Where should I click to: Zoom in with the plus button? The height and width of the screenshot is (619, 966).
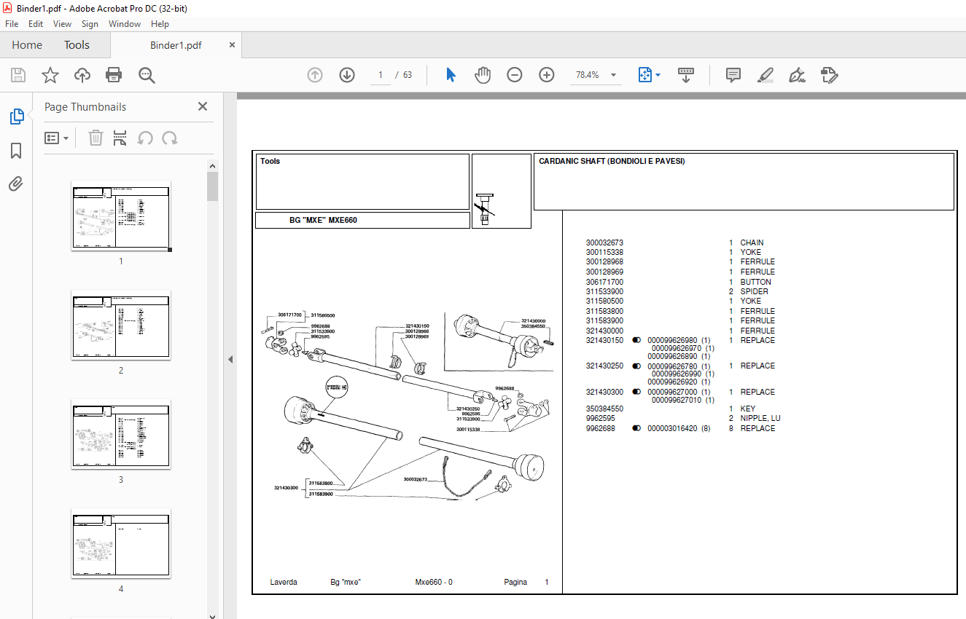[x=547, y=75]
